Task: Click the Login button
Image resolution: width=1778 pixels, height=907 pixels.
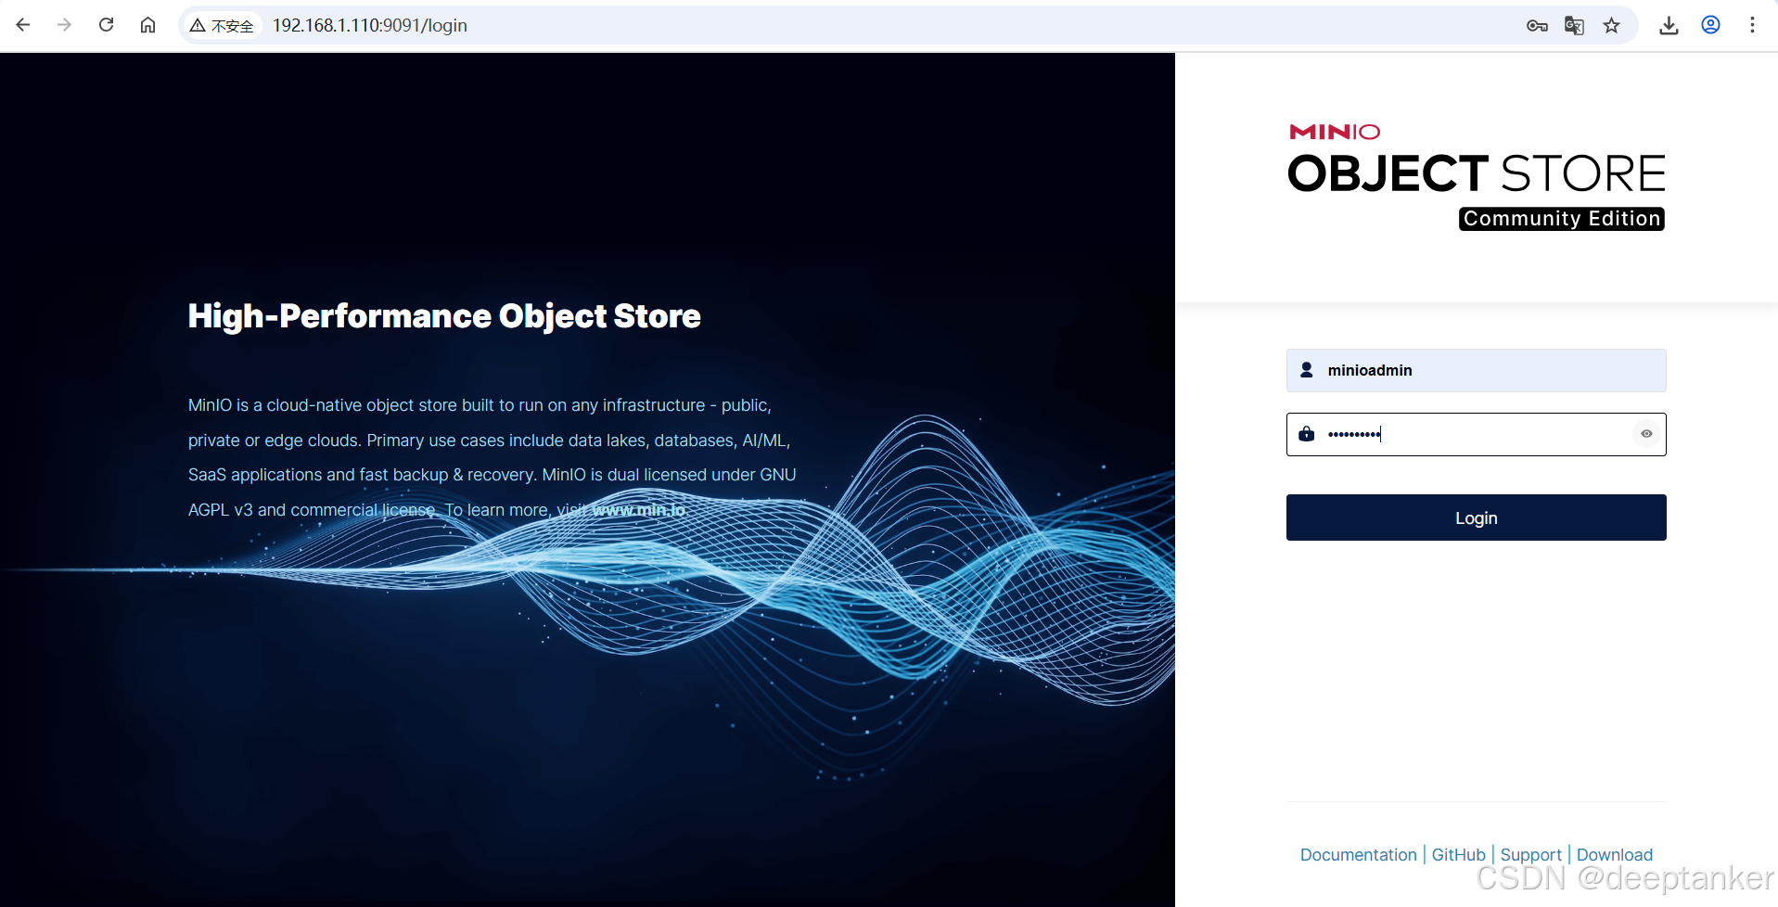Action: point(1477,517)
